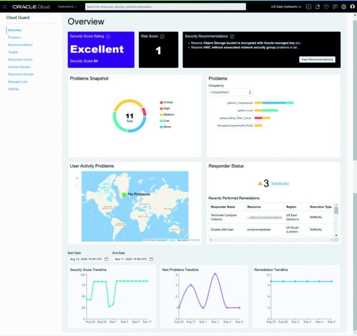Click the remediations table scroll down arrow
Image resolution: width=357 pixels, height=336 pixels.
336,235
